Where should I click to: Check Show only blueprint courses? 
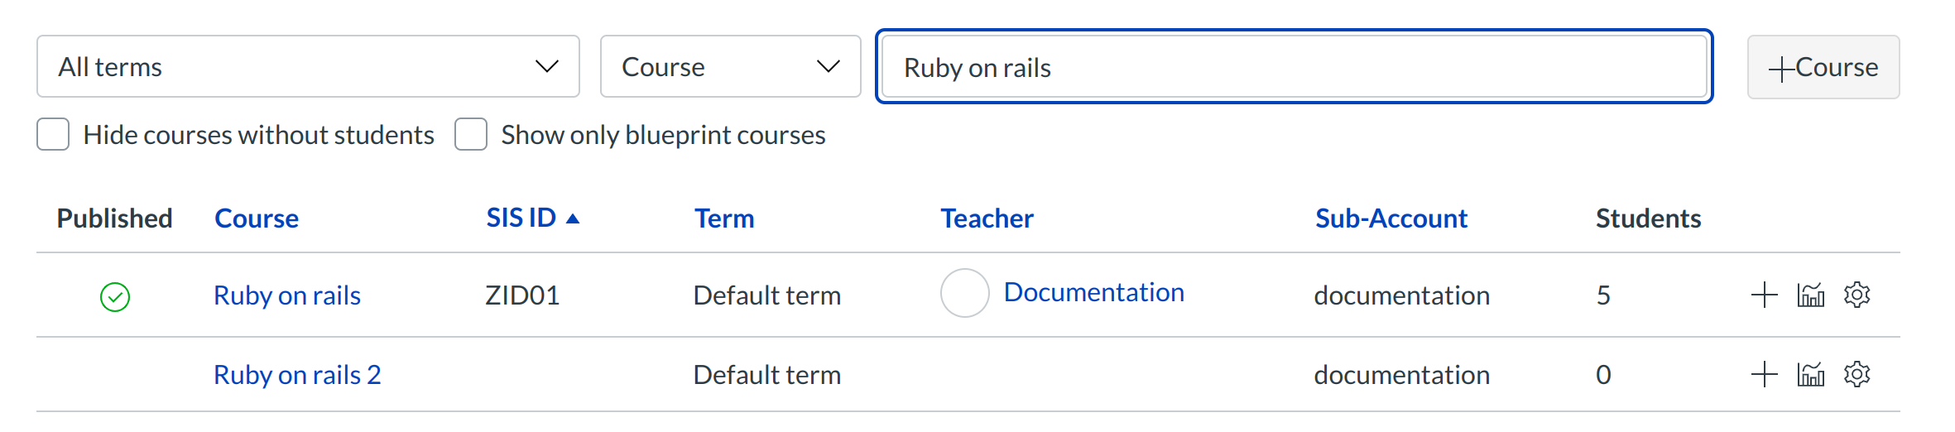pos(471,134)
